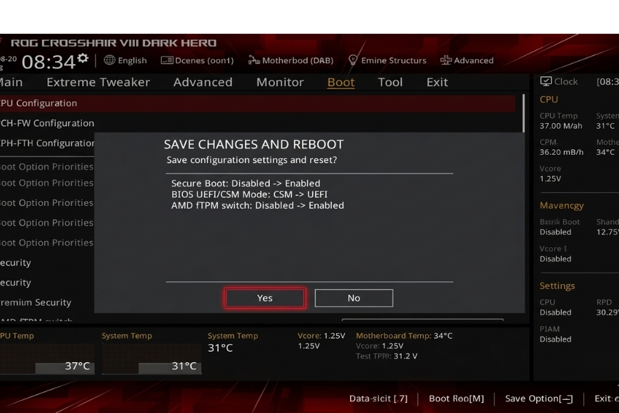Click the vertical scrollbar of settings list
This screenshot has width=619, height=413.
[523, 113]
